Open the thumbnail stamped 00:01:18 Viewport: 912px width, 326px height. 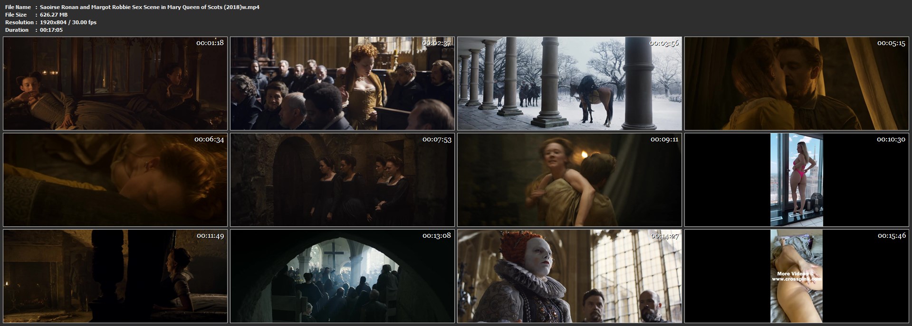click(115, 84)
